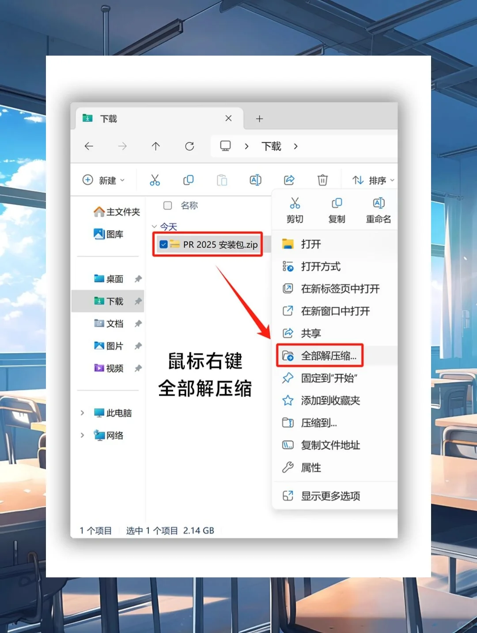Select the 下载 tab
This screenshot has height=633, width=477.
click(x=108, y=118)
